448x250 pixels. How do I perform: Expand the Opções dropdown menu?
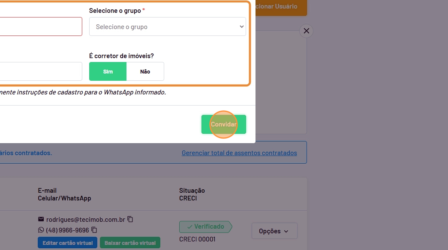point(274,231)
